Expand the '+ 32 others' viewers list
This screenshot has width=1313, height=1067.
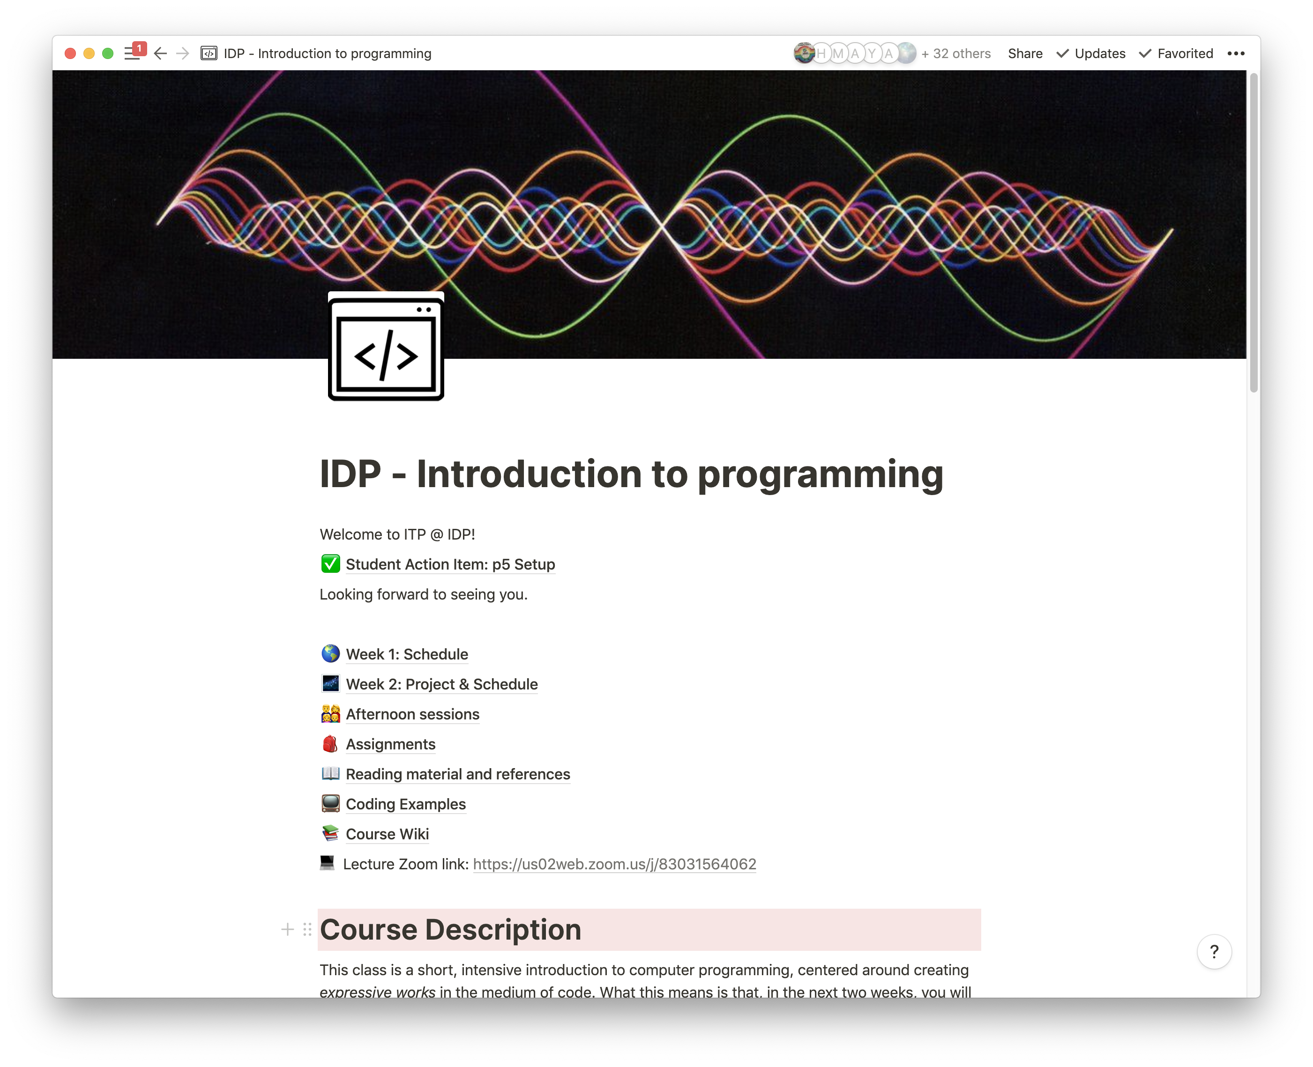point(955,53)
